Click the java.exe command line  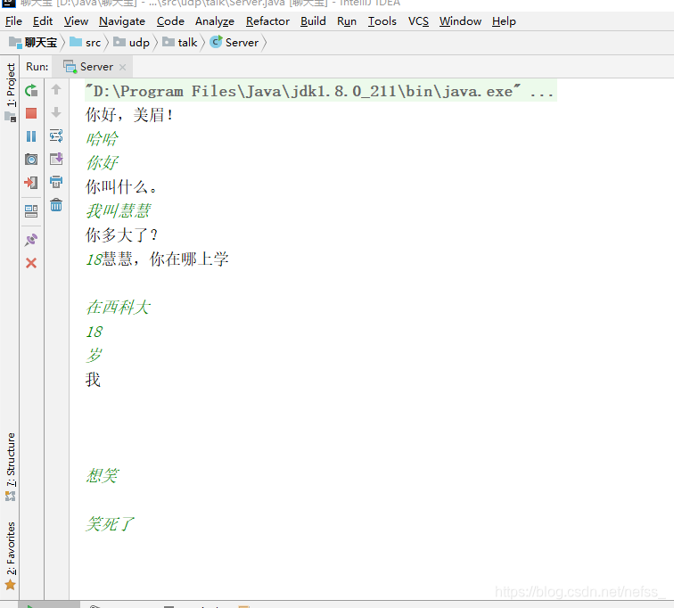coord(320,91)
